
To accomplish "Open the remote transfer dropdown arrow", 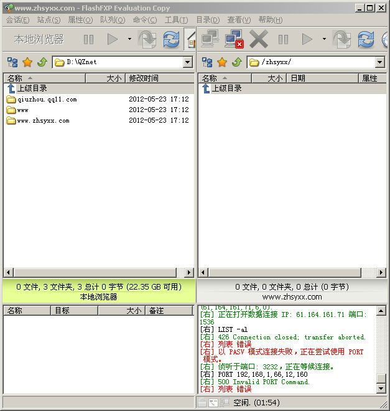I will [324, 39].
